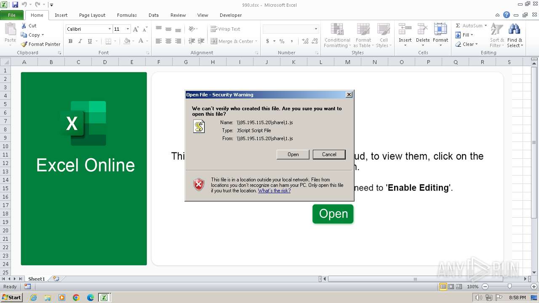Click the Zoom In plus button

coord(534,287)
